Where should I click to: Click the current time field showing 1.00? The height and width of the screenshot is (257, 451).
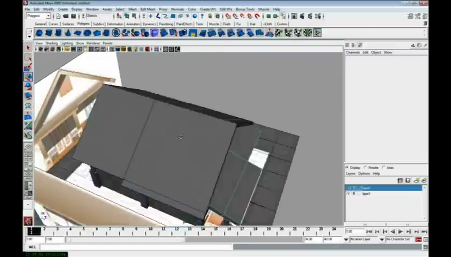pyautogui.click(x=355, y=231)
